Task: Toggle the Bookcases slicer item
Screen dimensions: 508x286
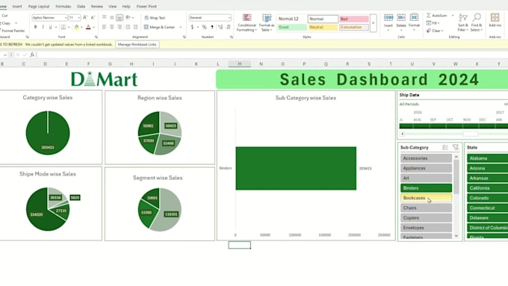Action: point(426,198)
